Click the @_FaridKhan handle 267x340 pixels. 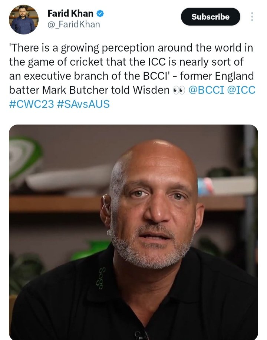(x=74, y=24)
